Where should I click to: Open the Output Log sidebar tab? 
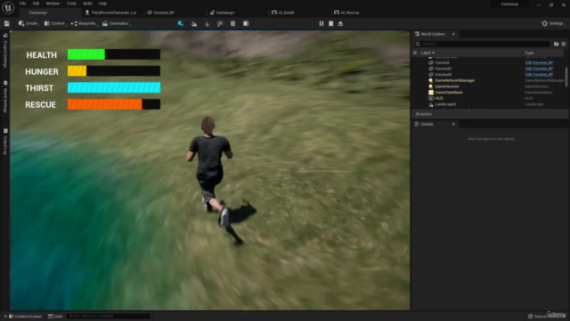point(5,142)
